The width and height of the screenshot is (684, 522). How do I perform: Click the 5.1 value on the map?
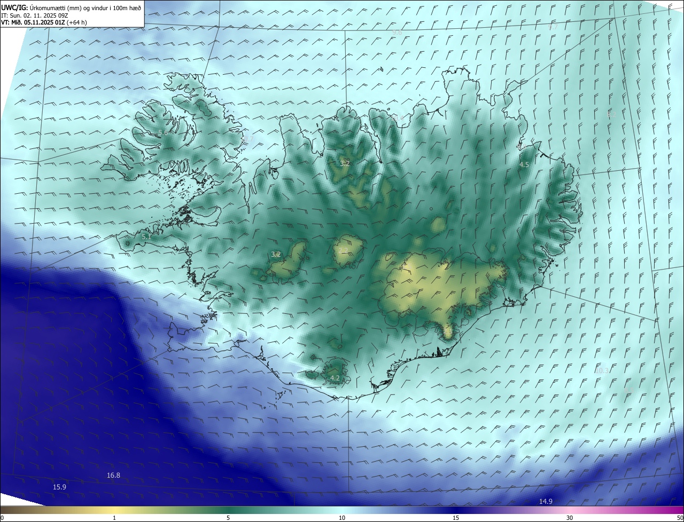146,236
